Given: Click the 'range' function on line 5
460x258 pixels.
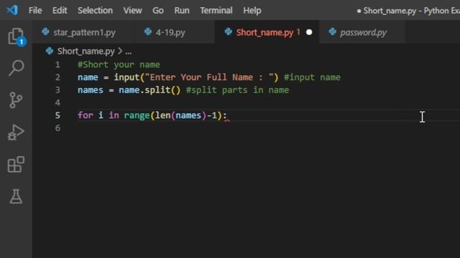Looking at the screenshot, I should pyautogui.click(x=137, y=115).
